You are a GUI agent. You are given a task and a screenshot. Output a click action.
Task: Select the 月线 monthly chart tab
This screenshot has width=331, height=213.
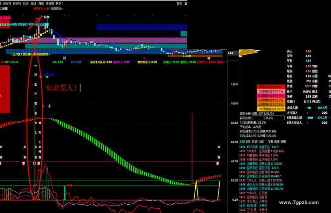pyautogui.click(x=41, y=3)
